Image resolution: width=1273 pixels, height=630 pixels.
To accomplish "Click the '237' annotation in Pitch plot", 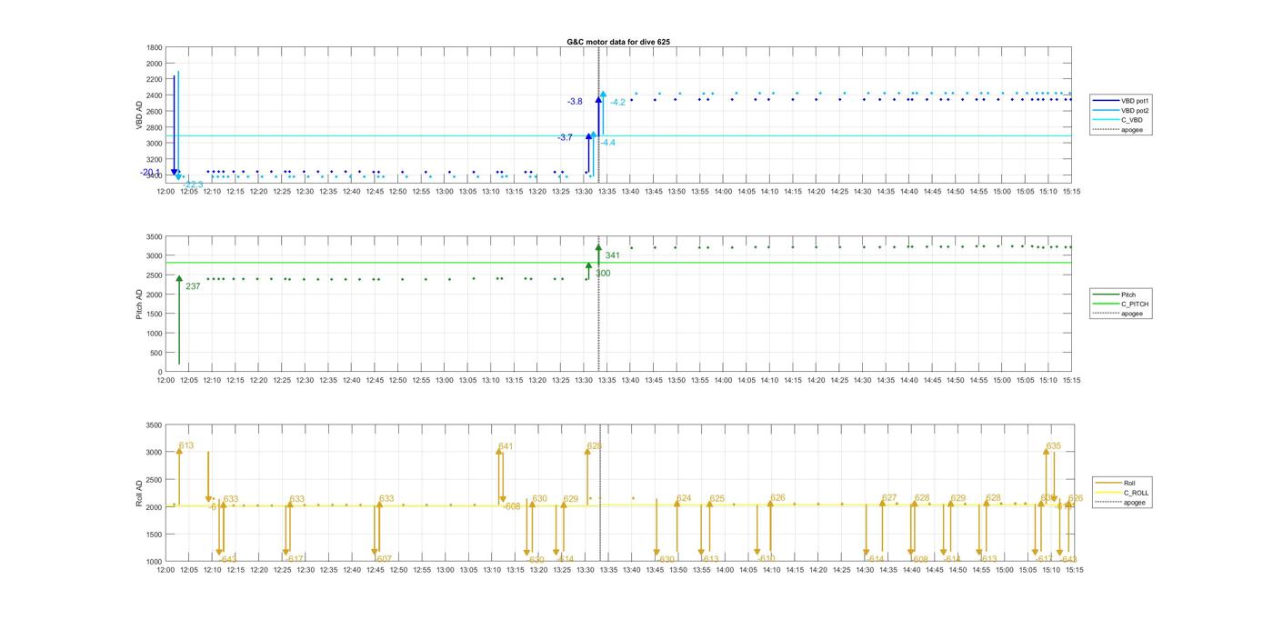I will [193, 286].
